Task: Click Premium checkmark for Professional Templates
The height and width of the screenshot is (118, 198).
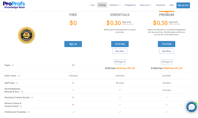Action: (x=167, y=112)
